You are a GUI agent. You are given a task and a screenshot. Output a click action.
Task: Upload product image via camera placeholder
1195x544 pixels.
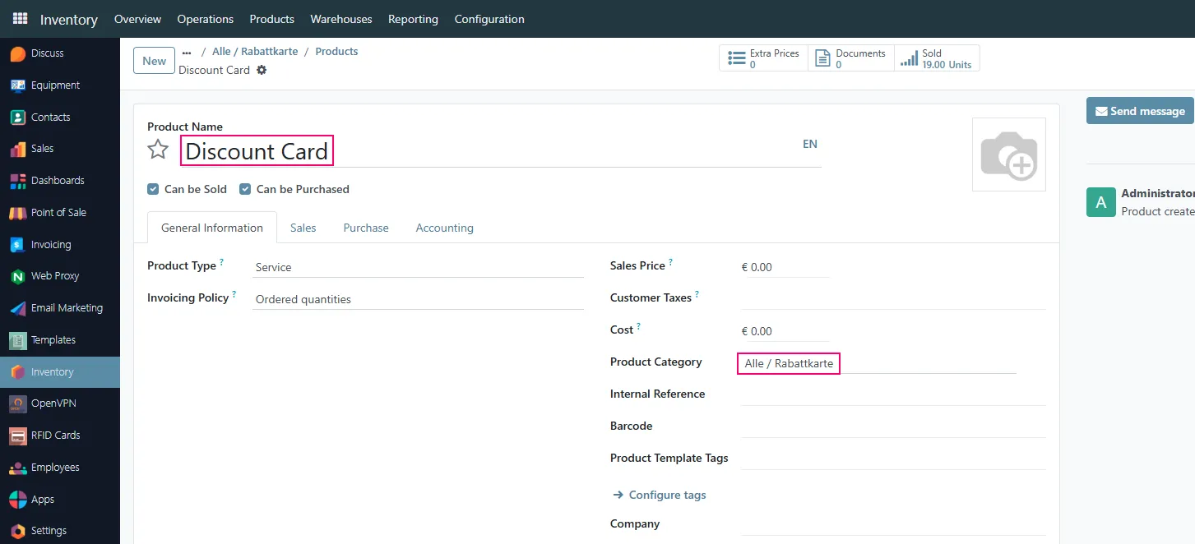pyautogui.click(x=1009, y=154)
